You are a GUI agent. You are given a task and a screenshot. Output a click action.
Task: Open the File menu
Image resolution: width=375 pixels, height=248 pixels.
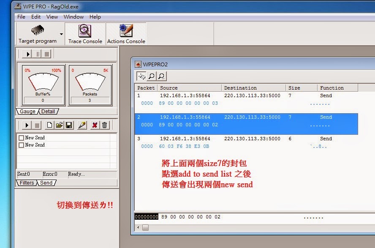pos(21,17)
